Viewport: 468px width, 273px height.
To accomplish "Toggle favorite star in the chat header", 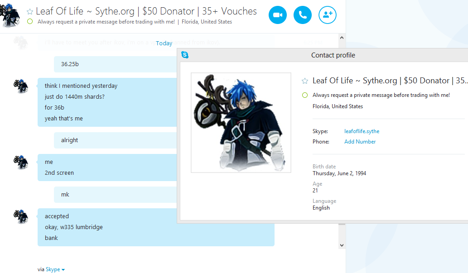I will pyautogui.click(x=30, y=12).
